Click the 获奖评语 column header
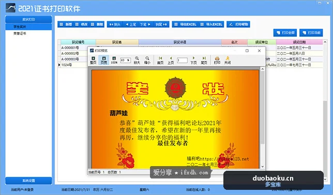Viewport: 333px width, 195px height. click(180, 42)
